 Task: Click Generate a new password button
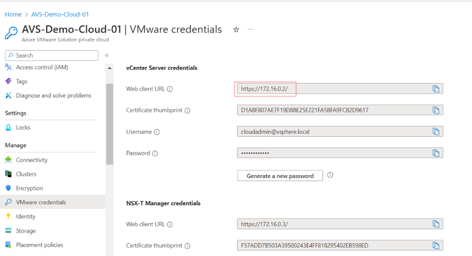pos(280,176)
